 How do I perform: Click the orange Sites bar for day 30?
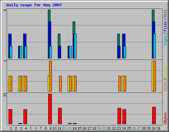154,76
